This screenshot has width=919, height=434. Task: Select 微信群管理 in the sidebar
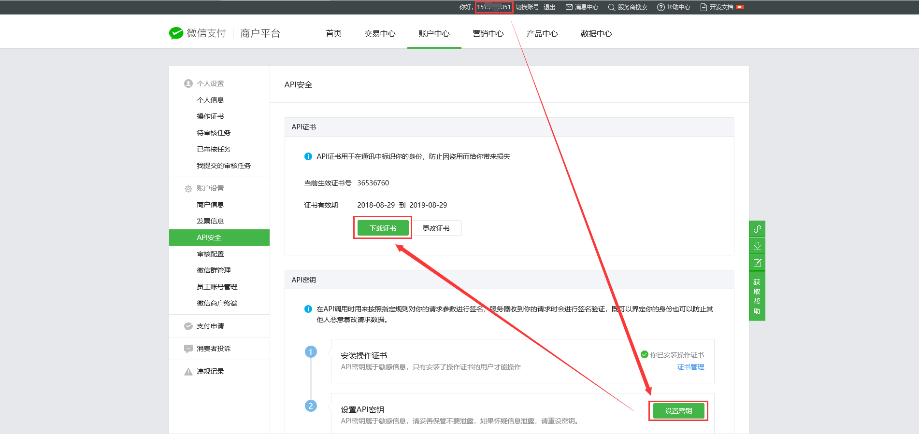point(214,270)
